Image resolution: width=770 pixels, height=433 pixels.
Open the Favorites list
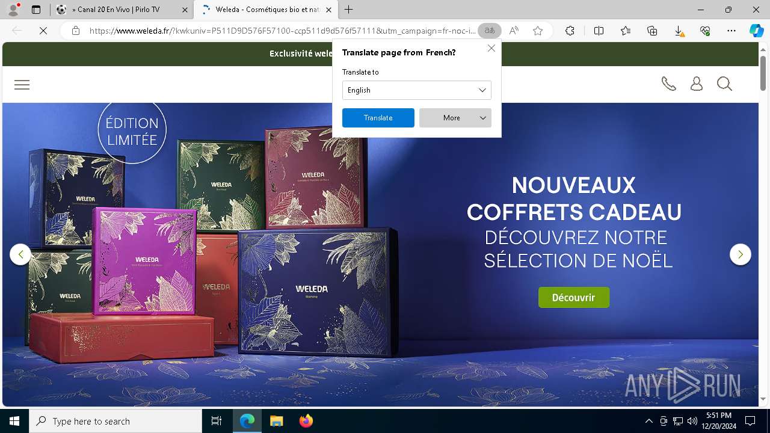626,31
